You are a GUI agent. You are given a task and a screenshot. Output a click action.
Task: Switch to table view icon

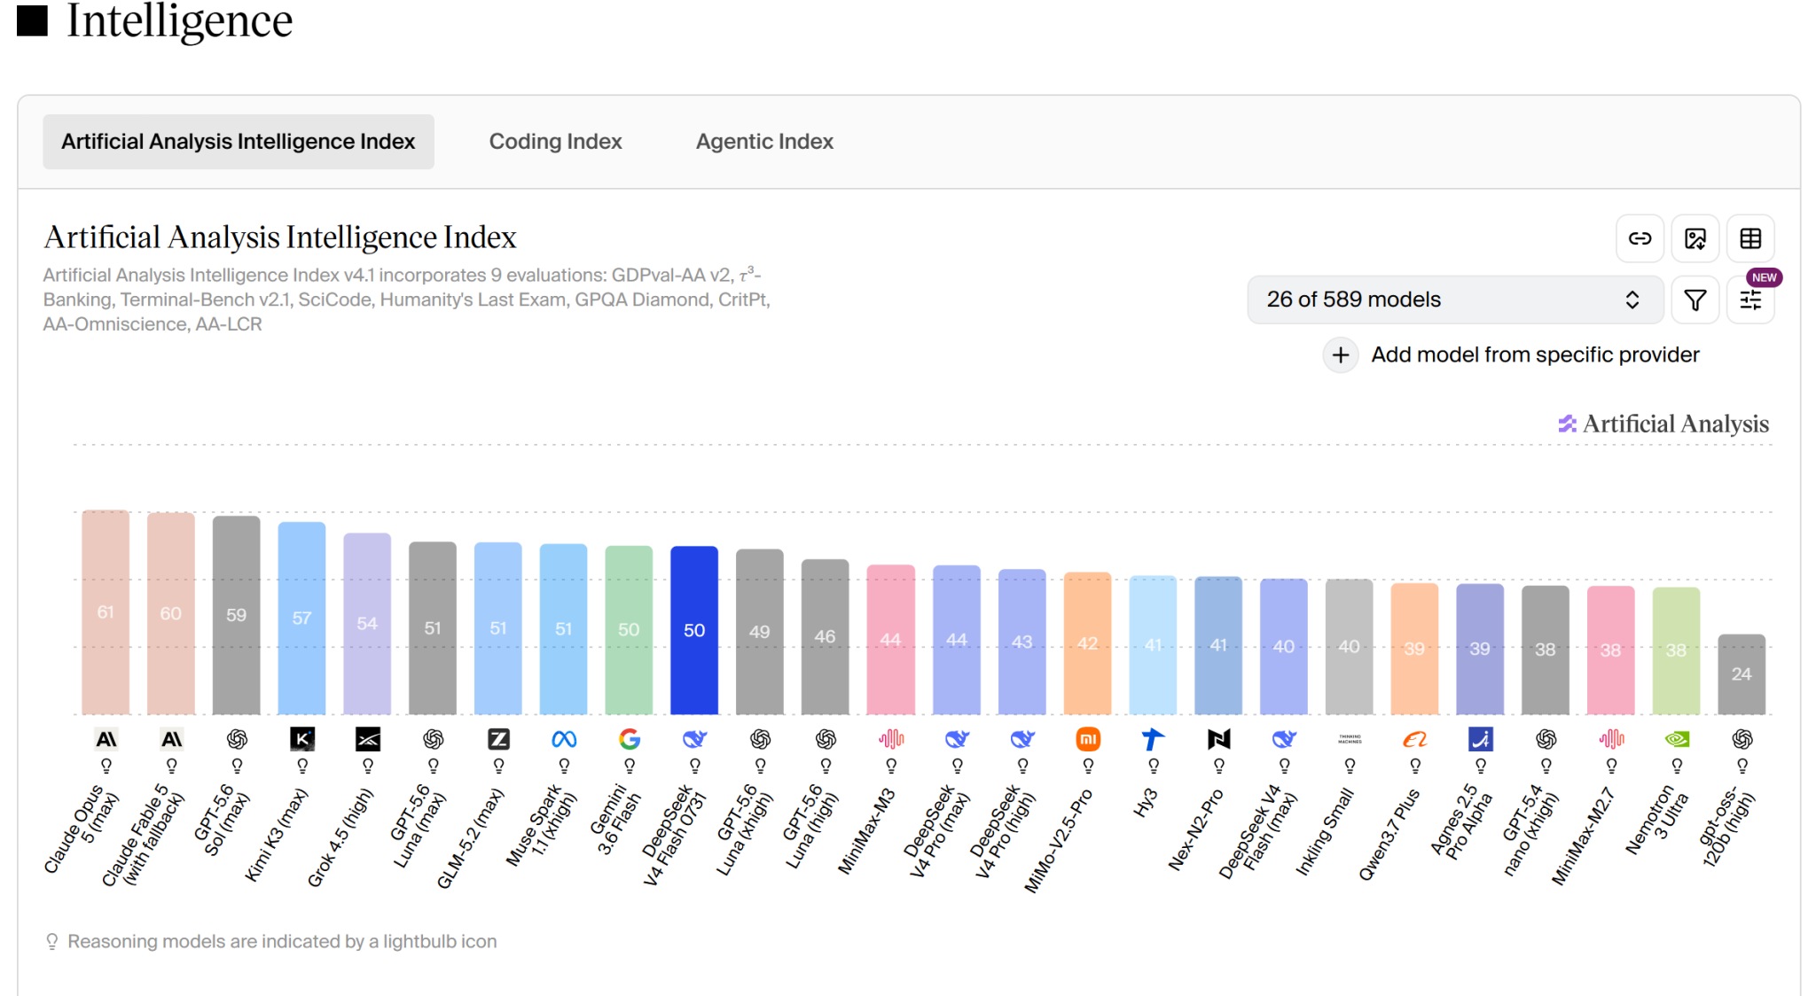point(1750,238)
